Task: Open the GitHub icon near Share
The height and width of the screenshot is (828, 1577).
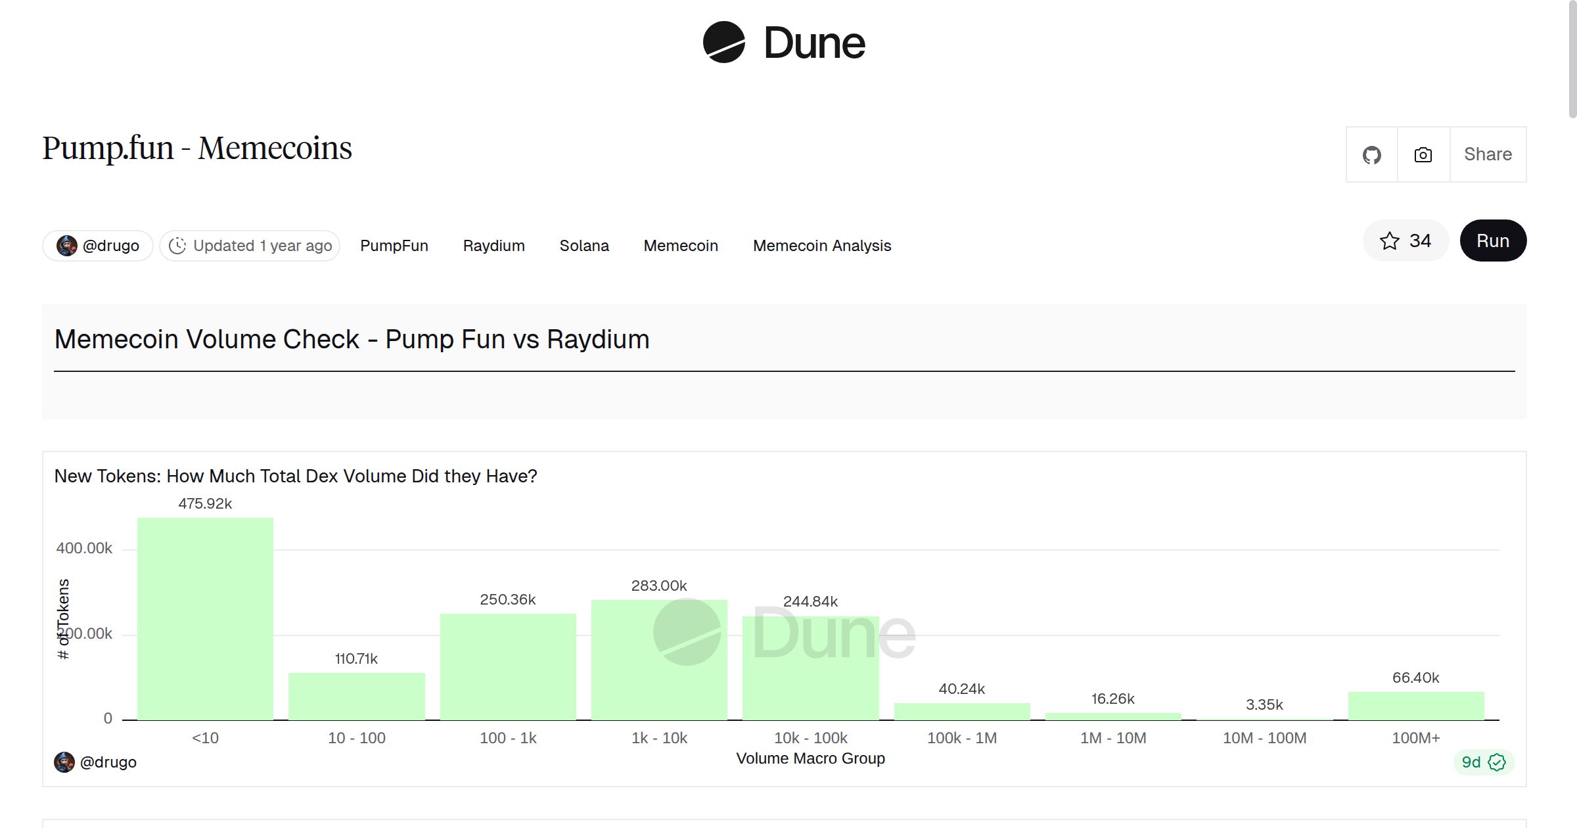Action: point(1372,154)
